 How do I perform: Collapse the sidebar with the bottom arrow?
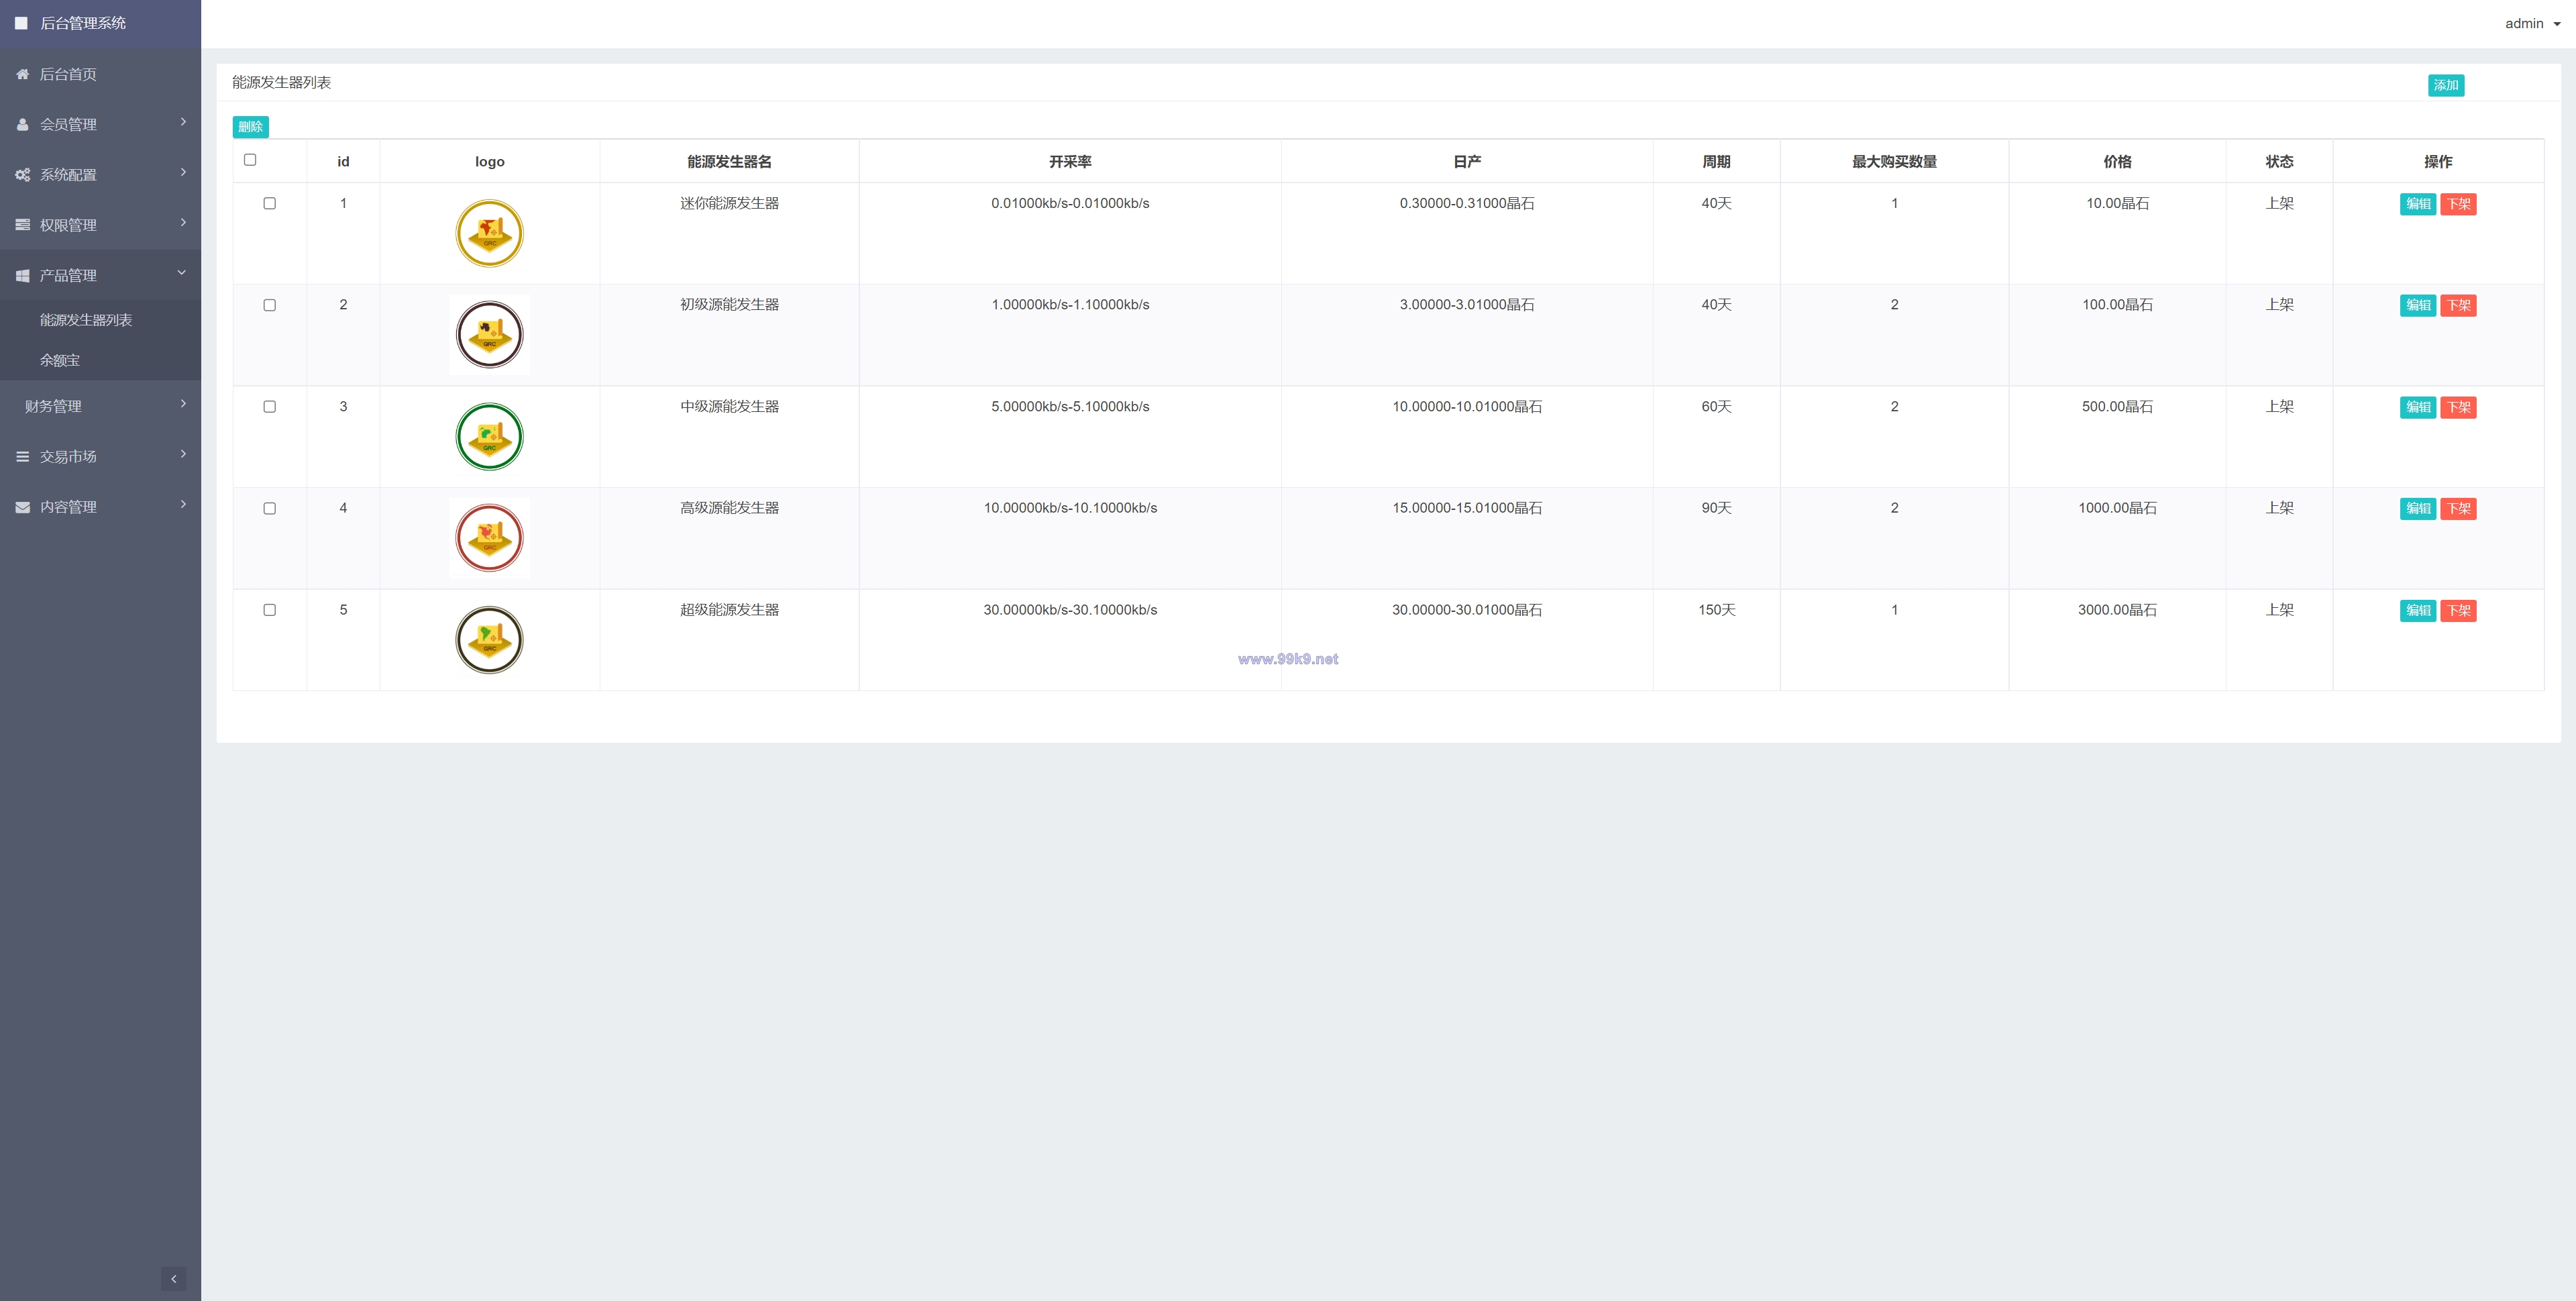[x=174, y=1278]
